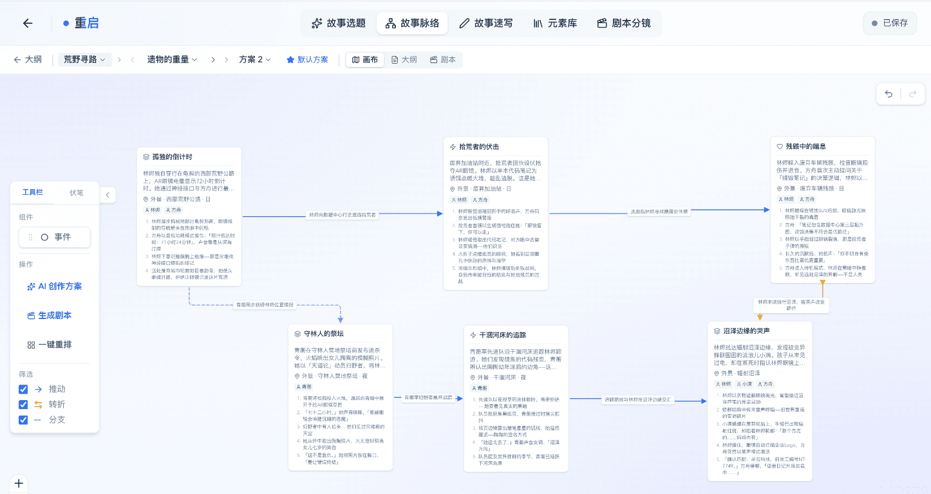Click the lightning icon on 拾荒者的伏击 card
The height and width of the screenshot is (494, 931).
point(453,147)
